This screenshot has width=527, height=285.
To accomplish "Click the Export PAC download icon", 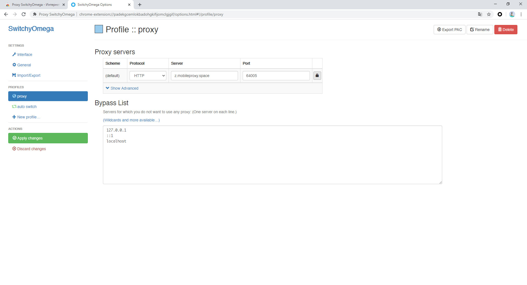I will [x=439, y=30].
